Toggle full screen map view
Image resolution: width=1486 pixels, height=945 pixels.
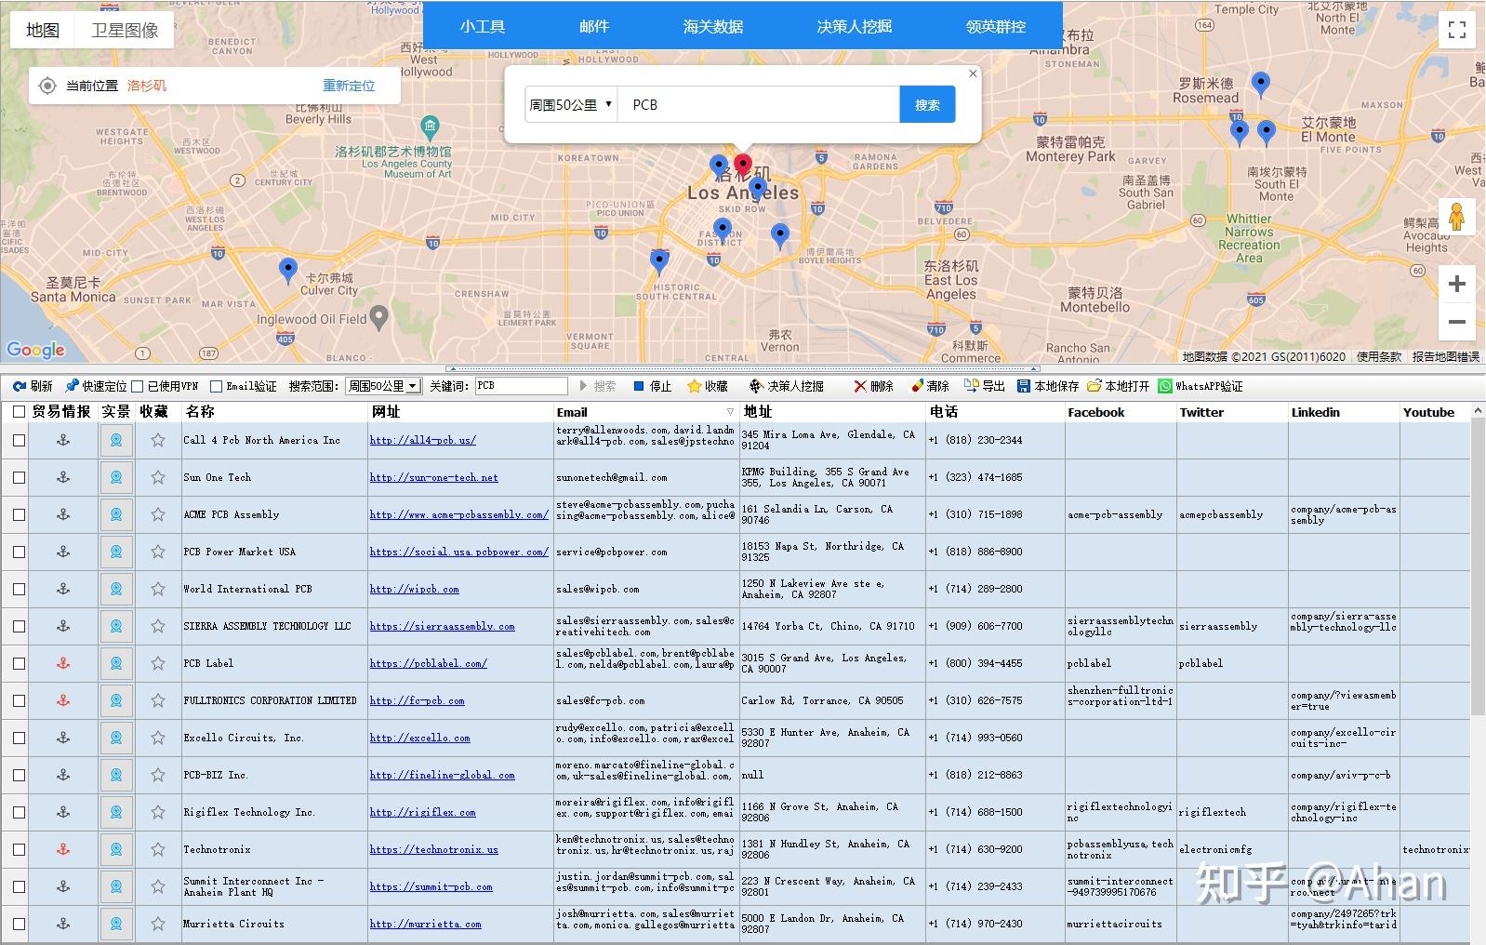tap(1457, 31)
